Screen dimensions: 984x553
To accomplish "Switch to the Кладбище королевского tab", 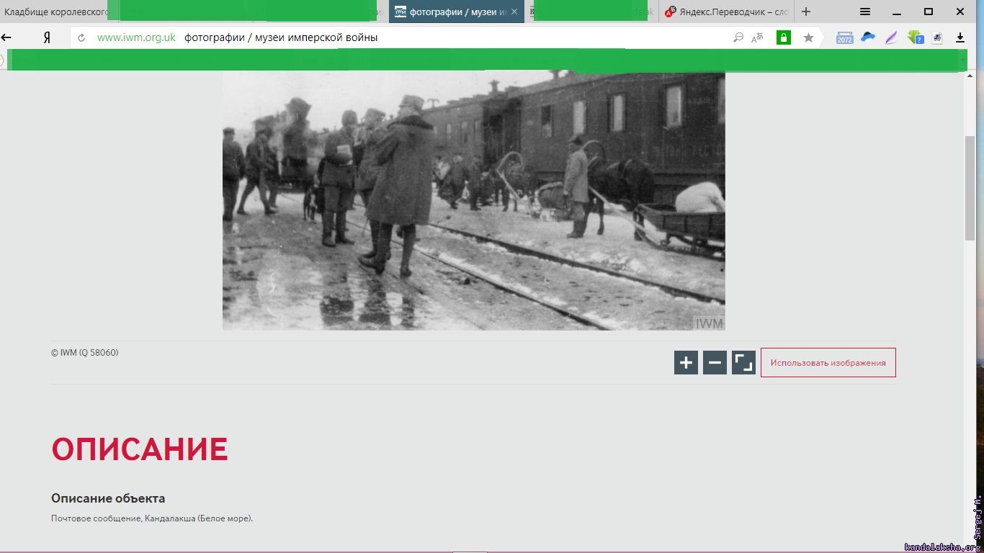I will click(x=54, y=12).
